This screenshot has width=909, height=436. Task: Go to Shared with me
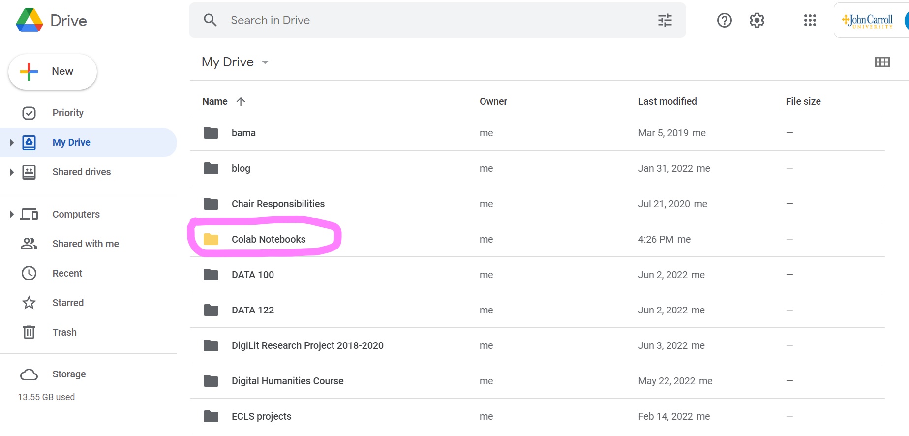(86, 244)
